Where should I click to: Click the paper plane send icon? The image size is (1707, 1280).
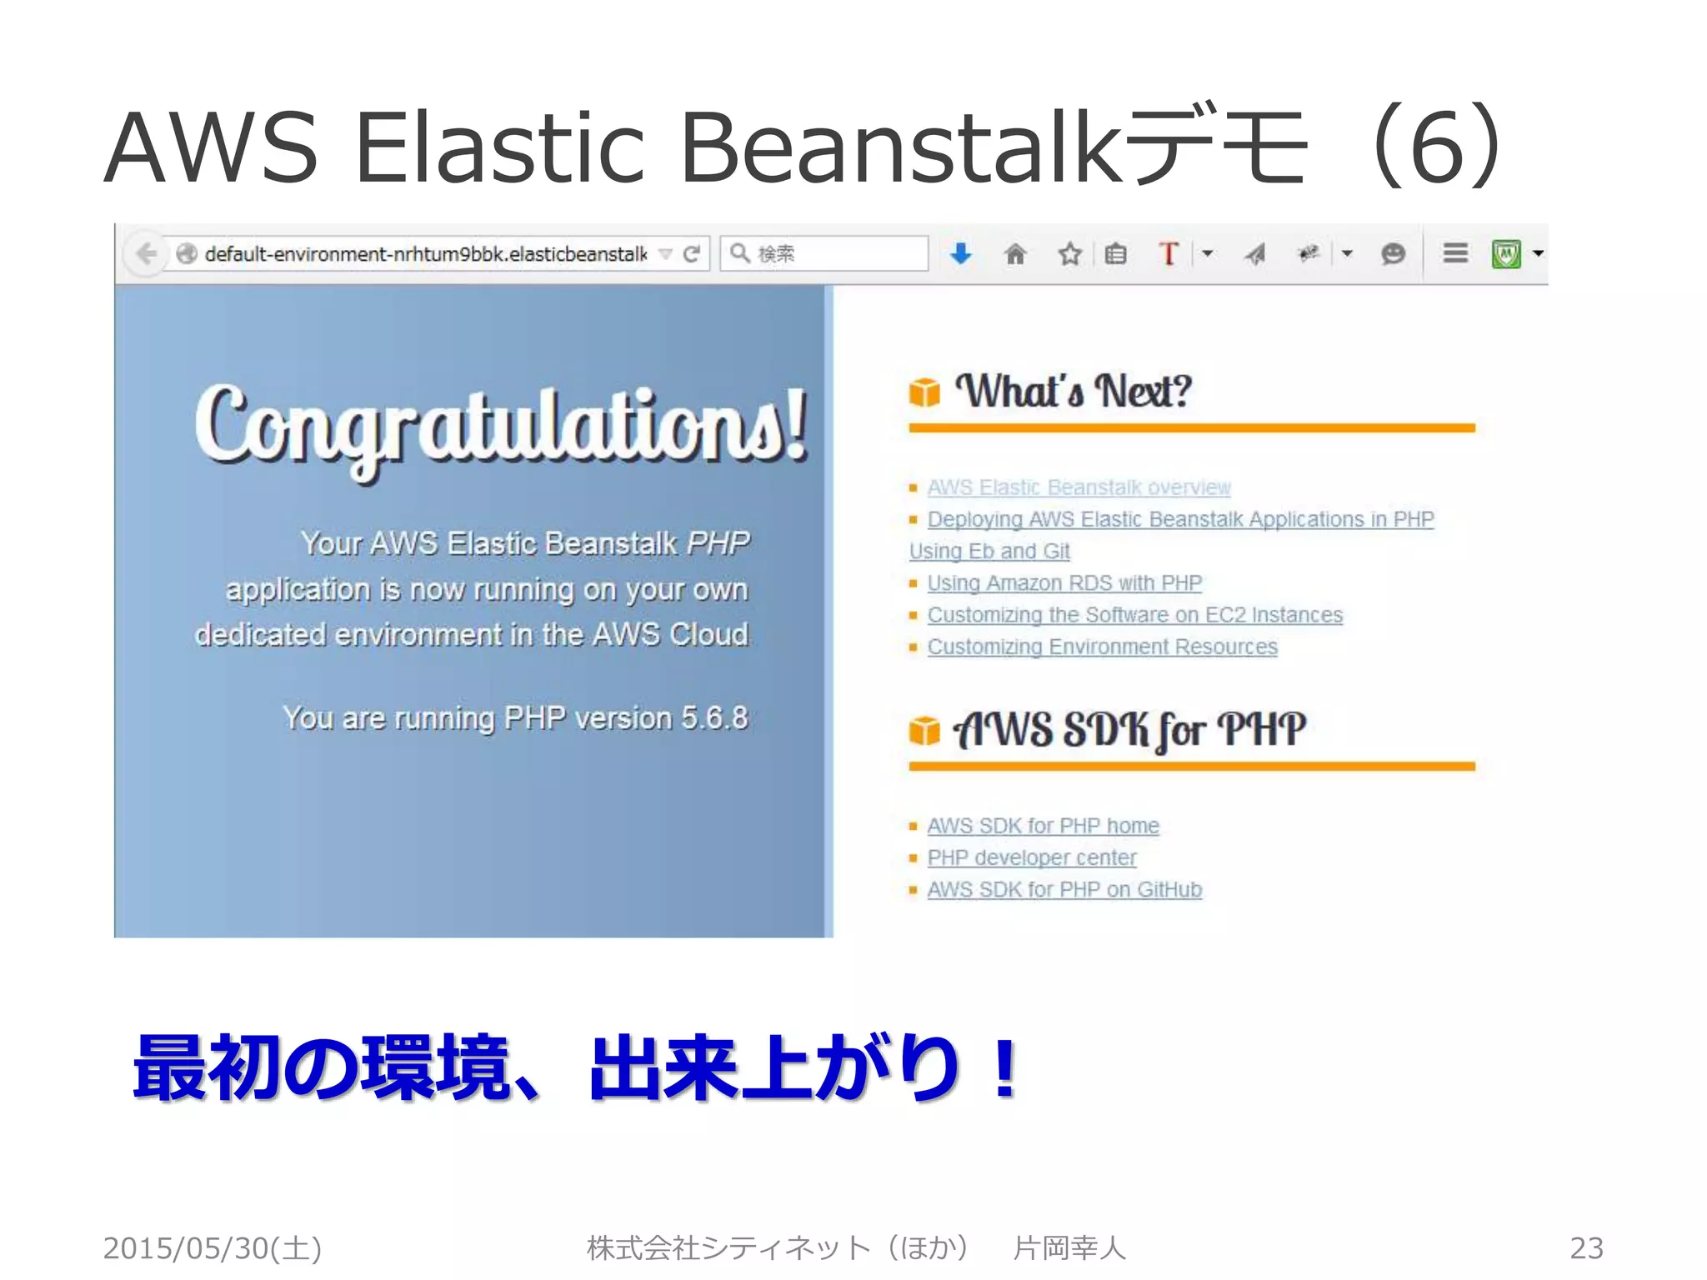1255,253
